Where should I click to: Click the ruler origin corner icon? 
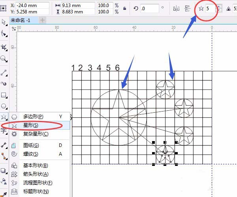coord(14,29)
